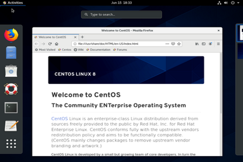Toggle the Firefox sidebars icon
243x162 pixels.
pyautogui.click(x=204, y=44)
